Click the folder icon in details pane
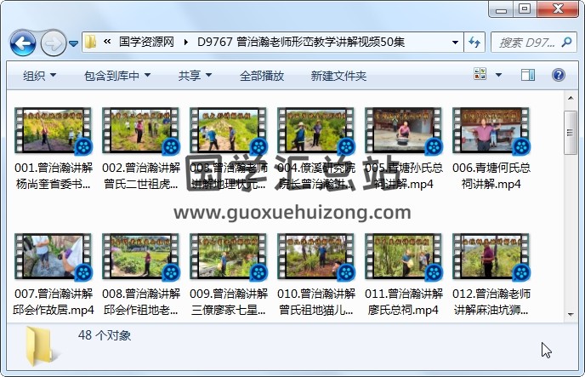585x377 pixels. point(40,346)
